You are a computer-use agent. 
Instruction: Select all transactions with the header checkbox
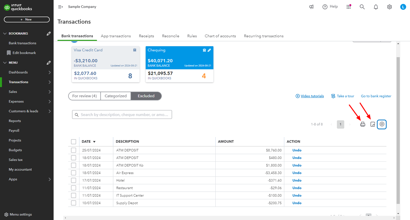(74, 141)
